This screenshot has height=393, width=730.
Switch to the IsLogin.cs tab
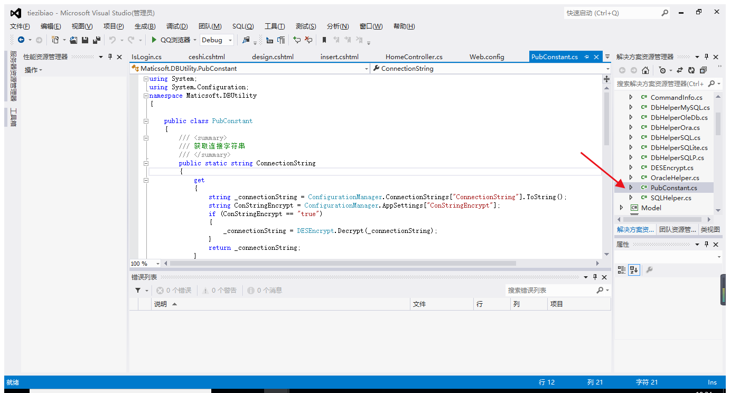tap(146, 57)
